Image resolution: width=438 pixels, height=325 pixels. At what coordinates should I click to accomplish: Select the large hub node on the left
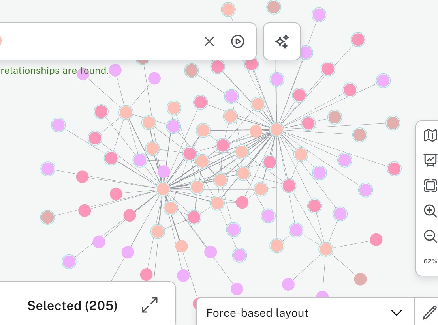click(163, 189)
